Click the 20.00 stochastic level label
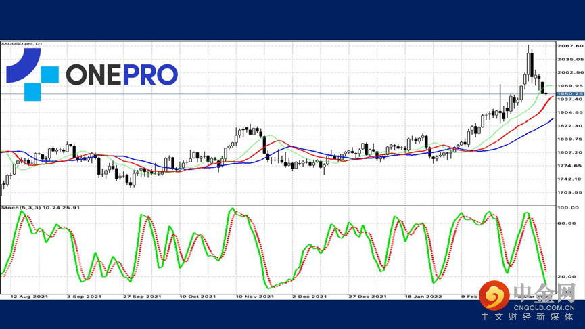The width and height of the screenshot is (585, 329). (x=569, y=277)
